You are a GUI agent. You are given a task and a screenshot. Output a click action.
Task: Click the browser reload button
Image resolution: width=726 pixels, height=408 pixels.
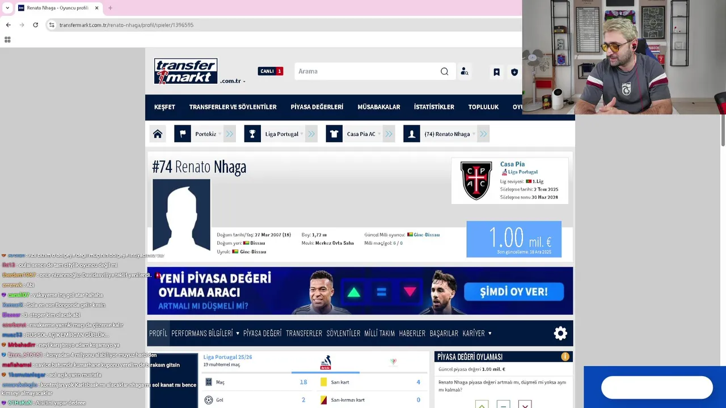click(35, 25)
